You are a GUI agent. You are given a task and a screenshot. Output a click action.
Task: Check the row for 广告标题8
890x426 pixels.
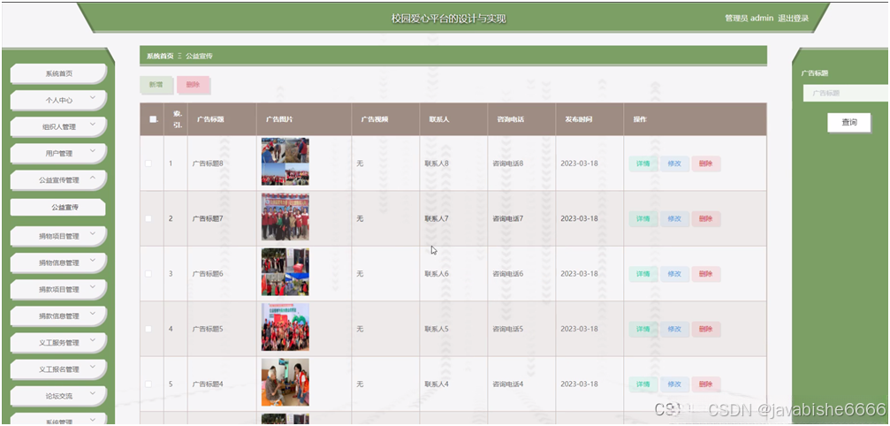click(148, 164)
